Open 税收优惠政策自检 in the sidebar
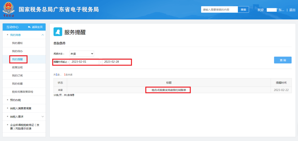The height and width of the screenshot is (141, 298). coord(23,92)
